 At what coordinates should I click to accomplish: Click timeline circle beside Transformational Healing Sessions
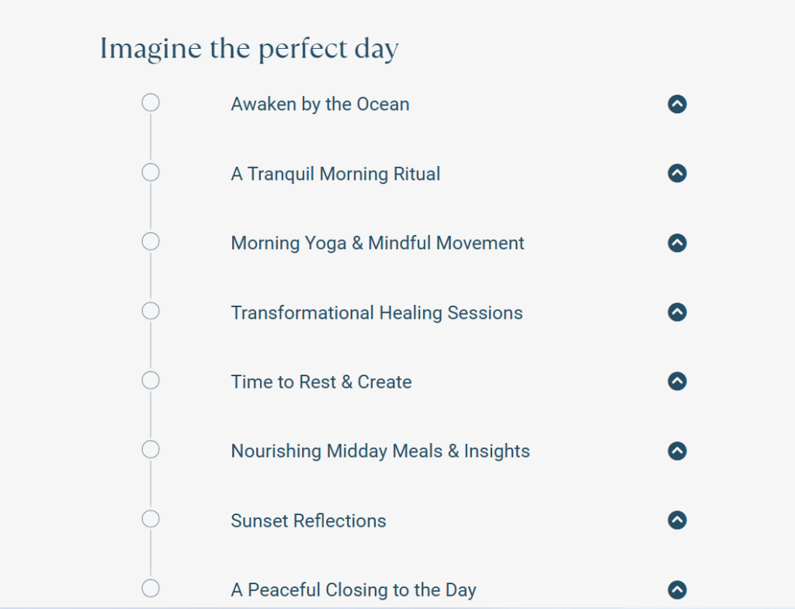coord(151,311)
